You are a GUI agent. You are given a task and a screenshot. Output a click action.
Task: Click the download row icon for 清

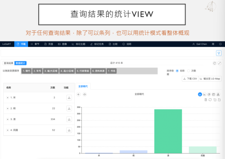tap(69, 119)
